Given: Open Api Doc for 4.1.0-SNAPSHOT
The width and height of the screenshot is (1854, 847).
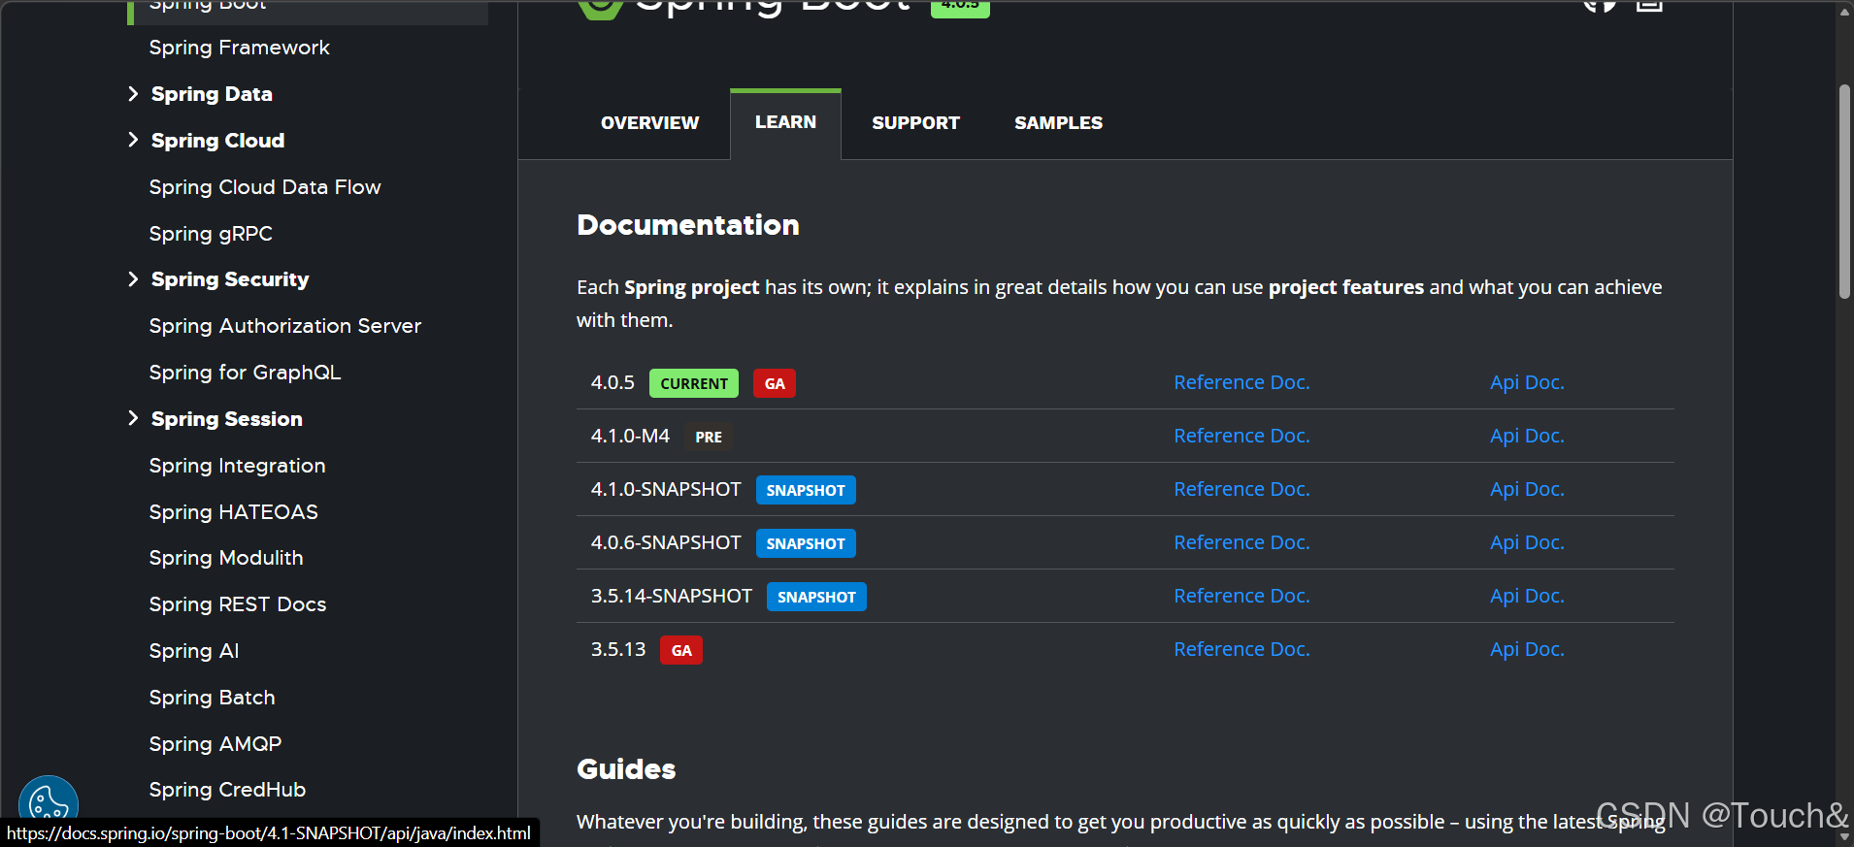Looking at the screenshot, I should 1527,489.
